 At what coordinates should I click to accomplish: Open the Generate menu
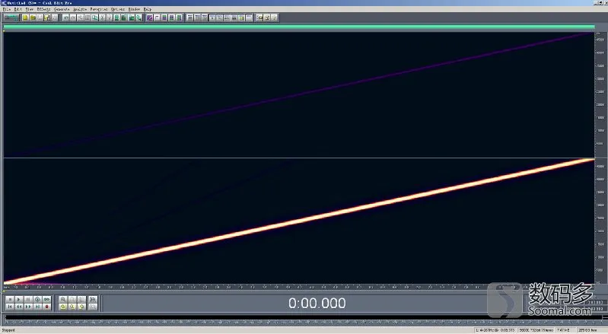coord(62,9)
